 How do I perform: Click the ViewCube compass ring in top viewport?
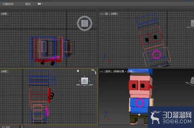(x=85, y=23)
